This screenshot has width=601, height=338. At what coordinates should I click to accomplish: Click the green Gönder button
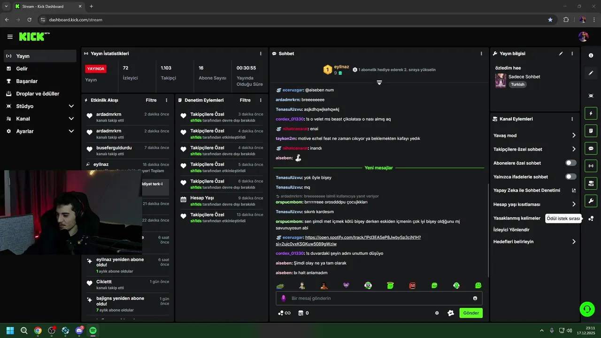(x=471, y=313)
